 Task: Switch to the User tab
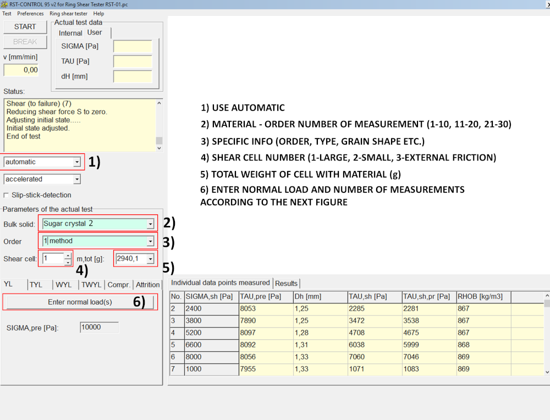point(95,32)
